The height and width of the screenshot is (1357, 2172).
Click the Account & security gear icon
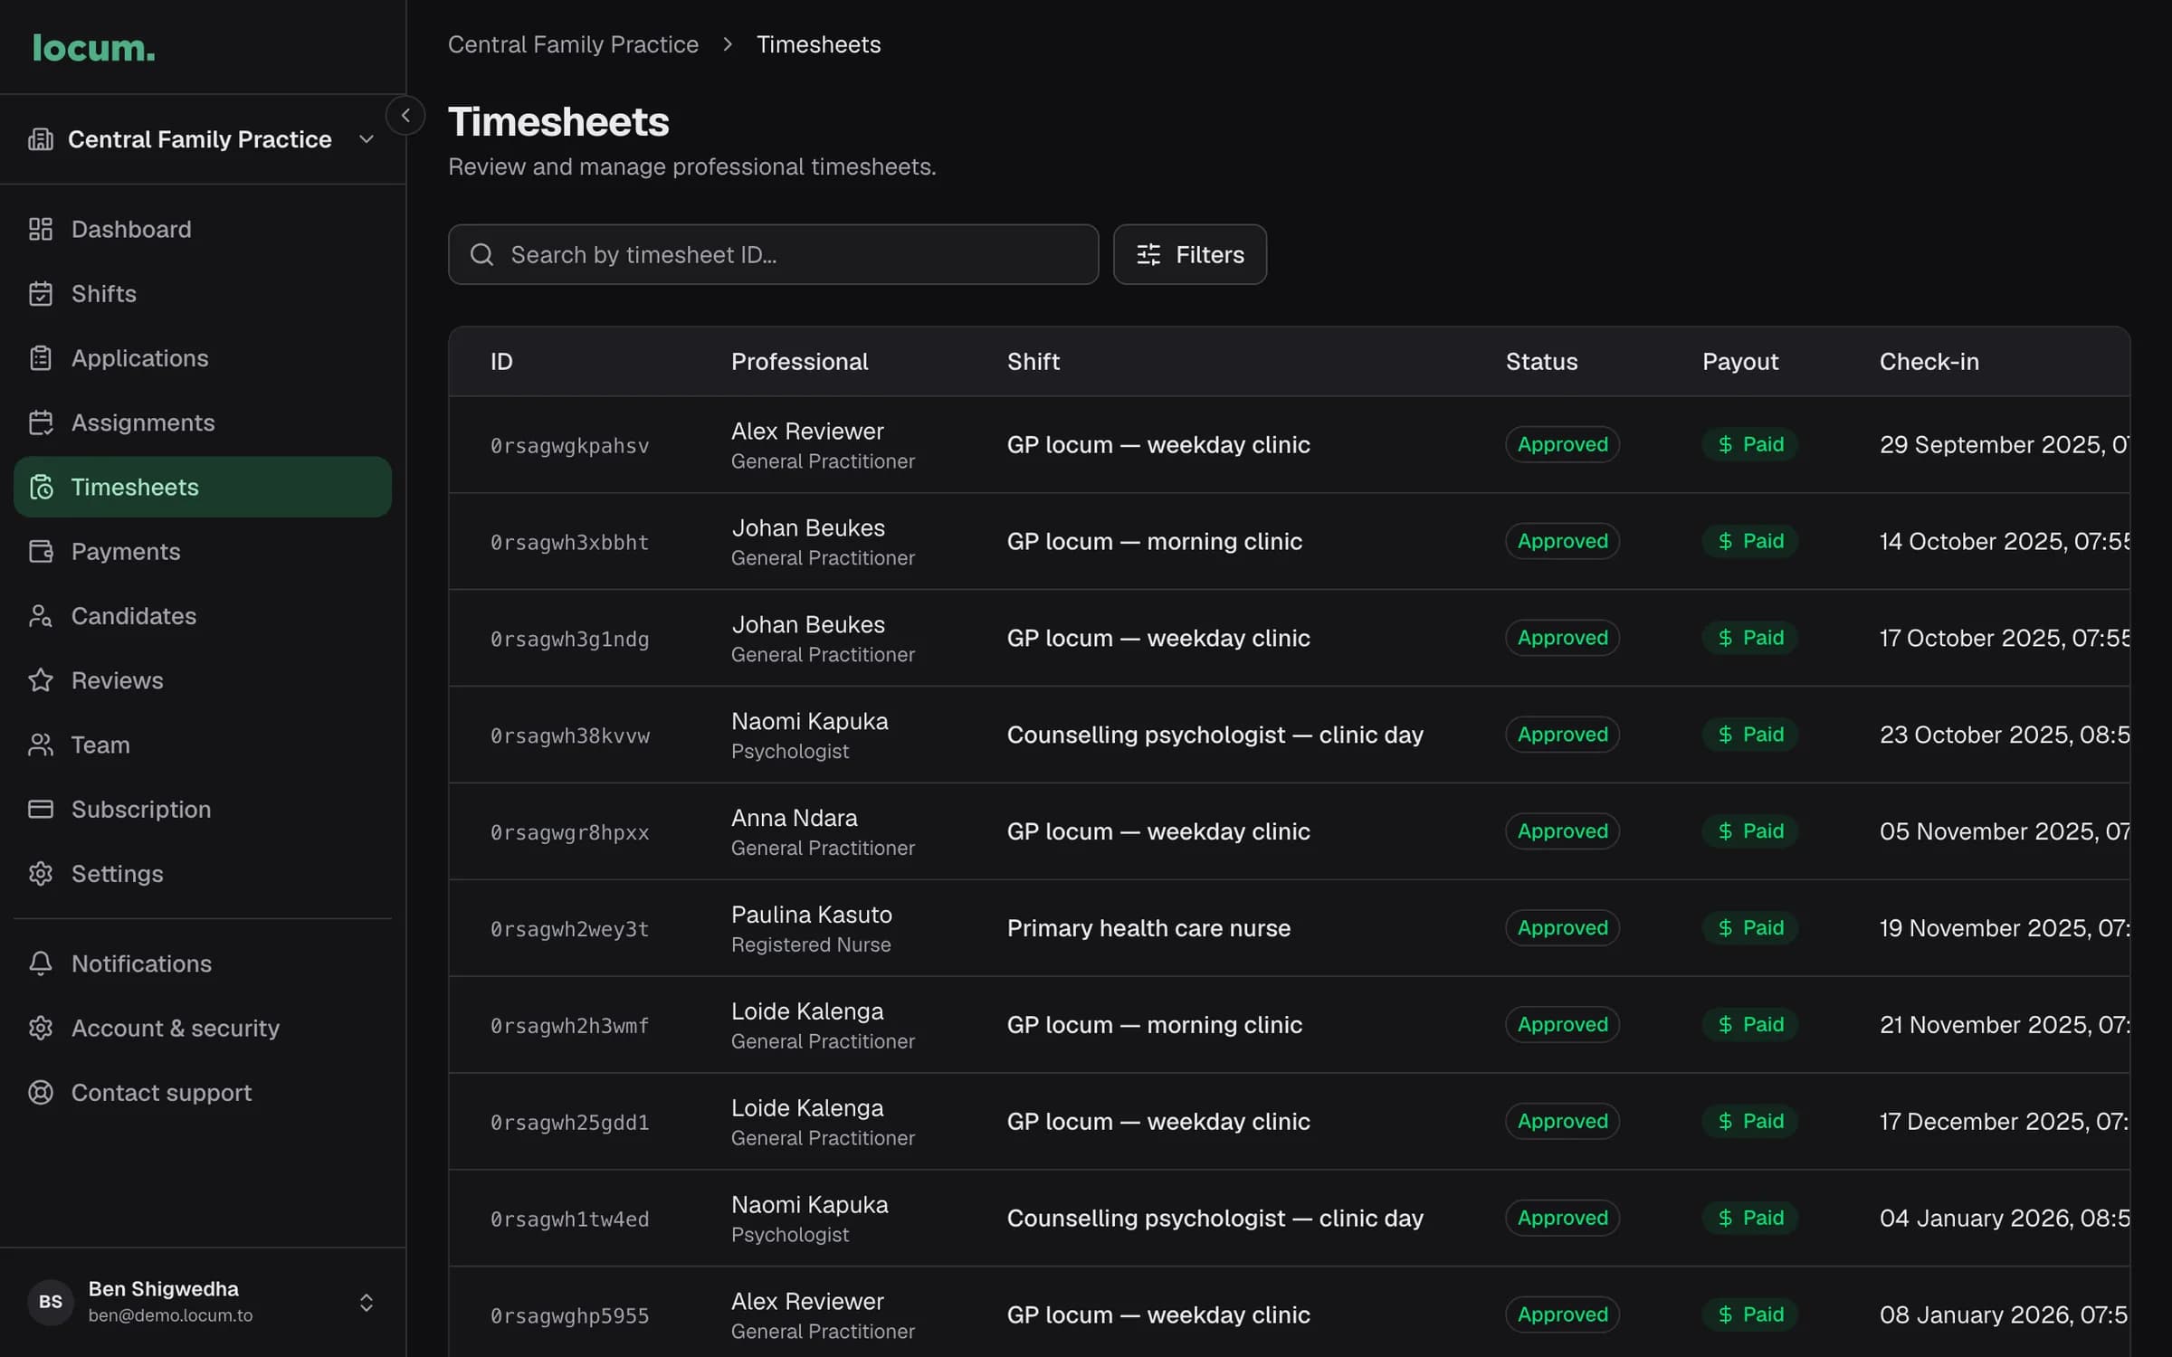[41, 1029]
